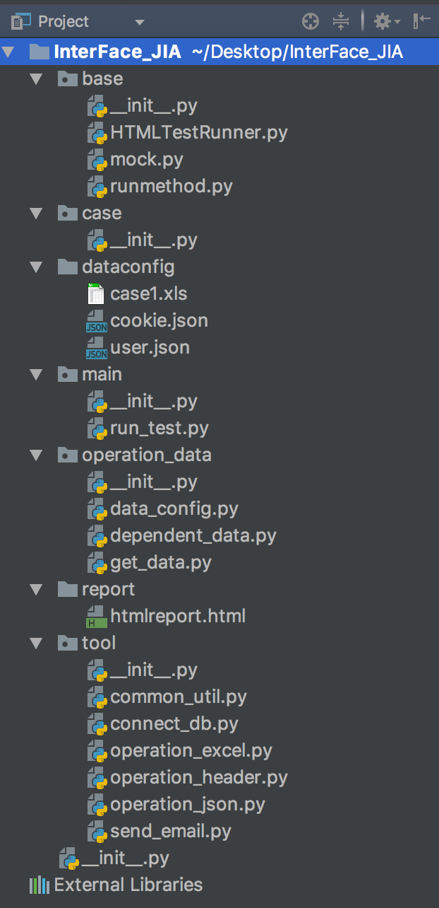Select send_email.py file
The image size is (439, 908).
pos(171,831)
